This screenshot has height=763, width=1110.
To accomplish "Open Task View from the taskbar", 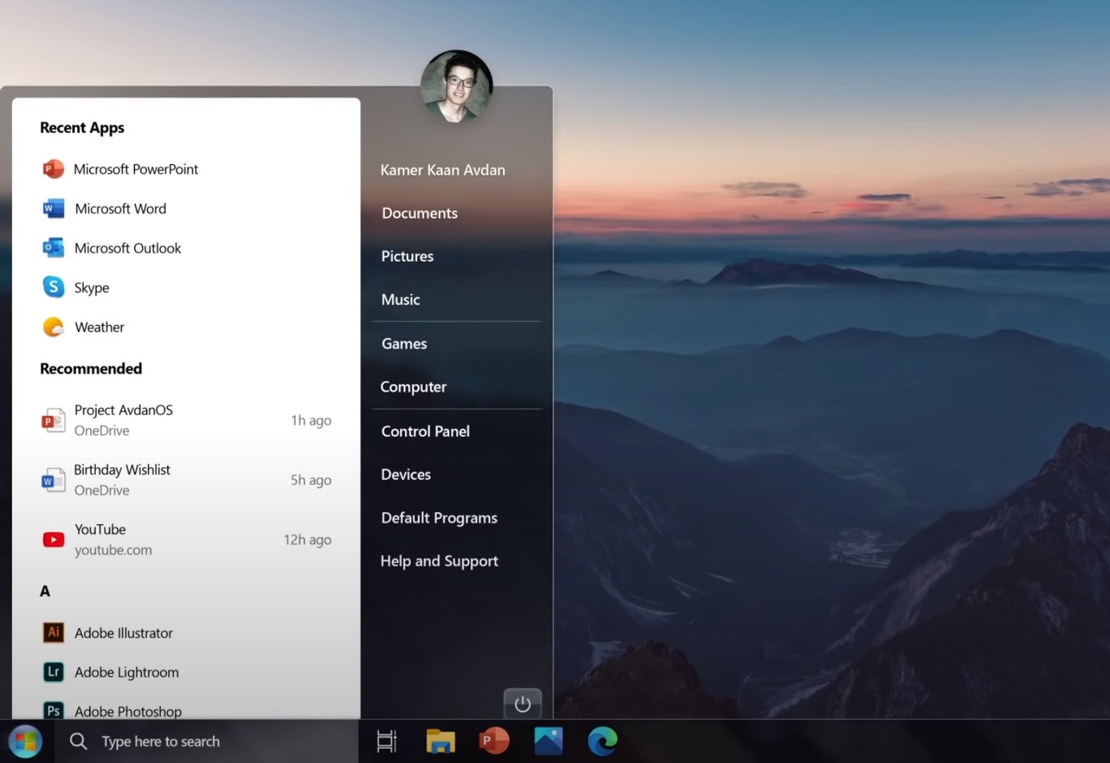I will pyautogui.click(x=386, y=741).
